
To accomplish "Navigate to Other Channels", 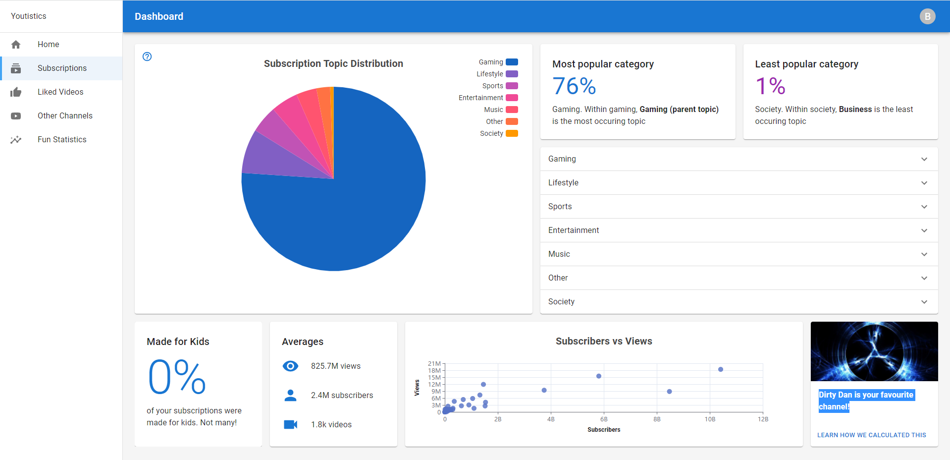I will (61, 116).
